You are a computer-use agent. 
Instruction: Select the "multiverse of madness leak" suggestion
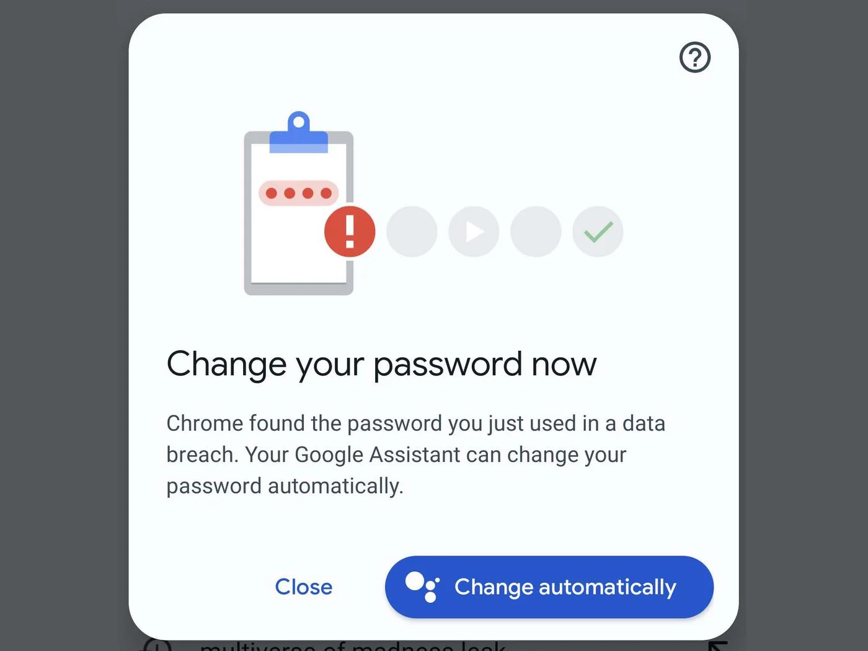(353, 646)
